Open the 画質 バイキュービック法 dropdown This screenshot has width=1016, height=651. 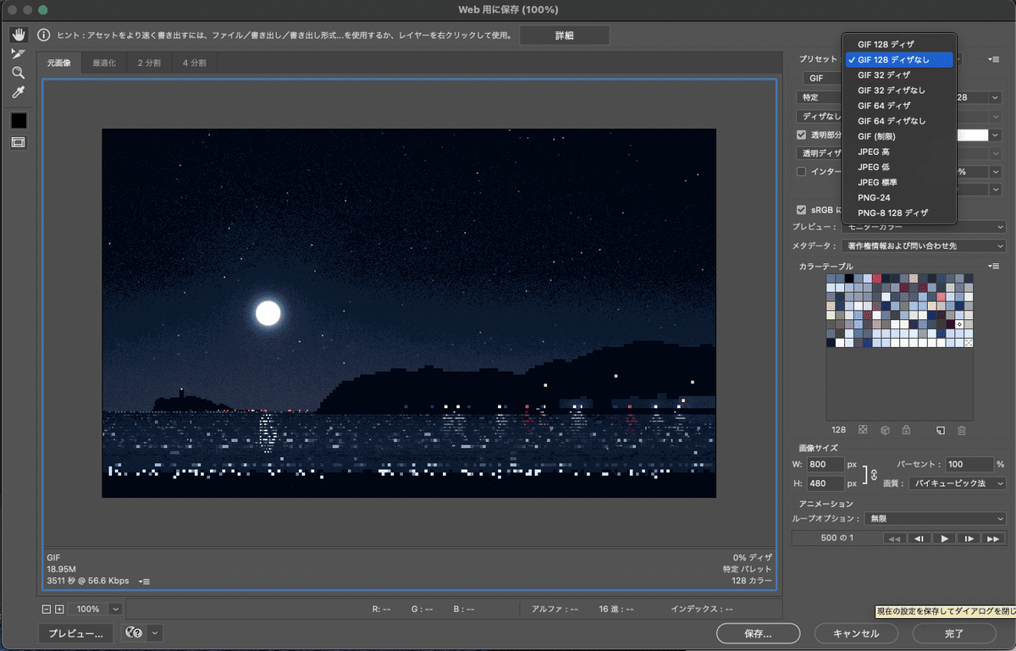pos(957,483)
